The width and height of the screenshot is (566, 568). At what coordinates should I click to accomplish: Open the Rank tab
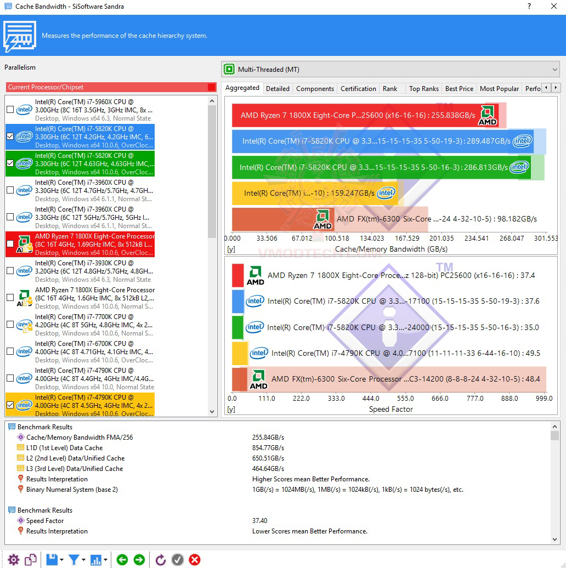coord(390,89)
